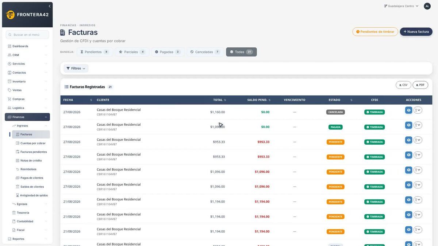Open the eye view for the third invoice row

point(408,140)
